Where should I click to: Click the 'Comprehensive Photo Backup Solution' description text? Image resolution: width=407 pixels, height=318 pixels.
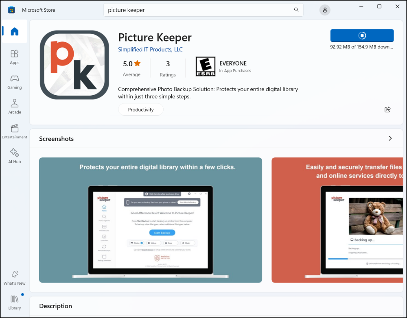(208, 93)
